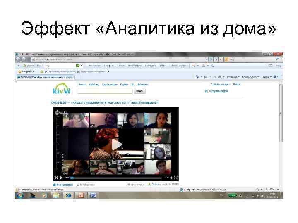Play the video with the center play button
The height and width of the screenshot is (223, 298).
[117, 145]
